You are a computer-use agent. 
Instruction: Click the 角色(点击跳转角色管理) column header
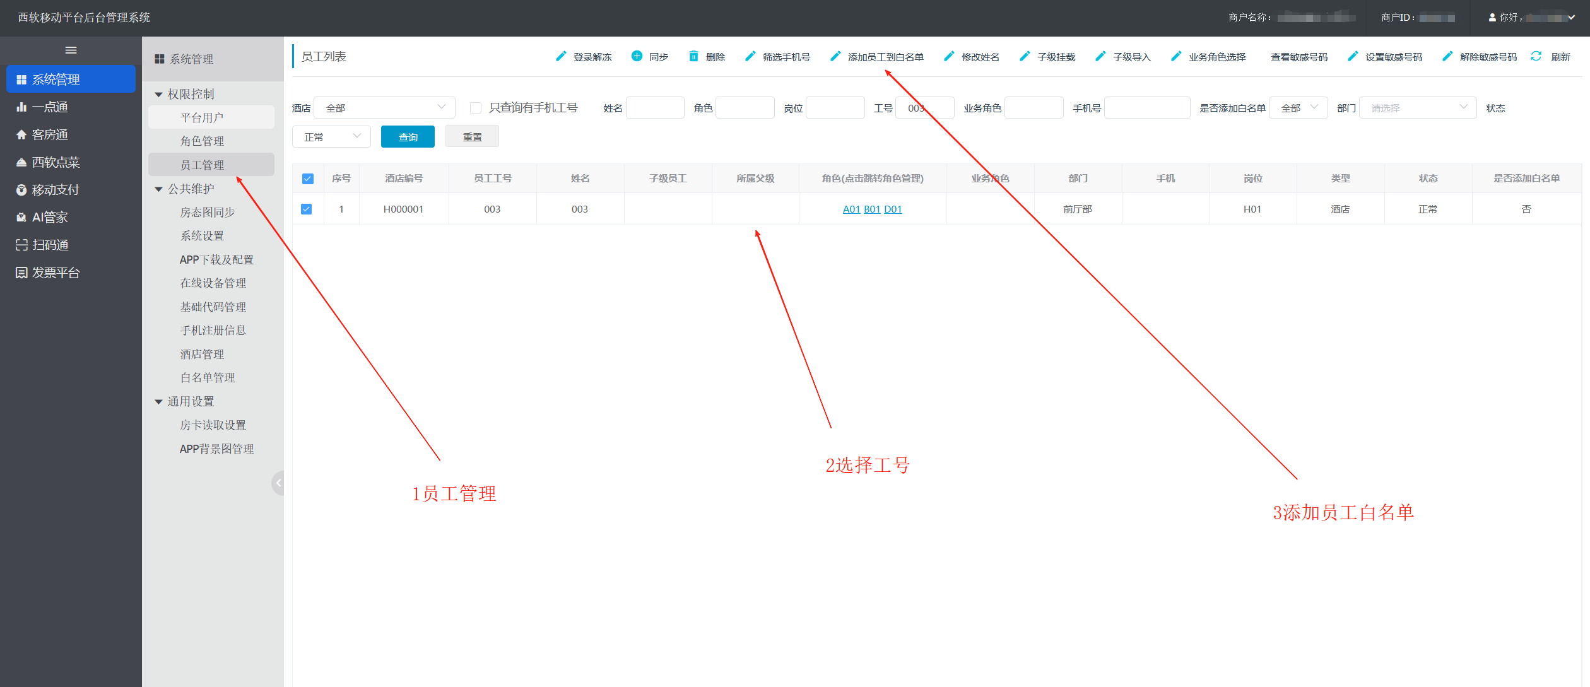click(x=873, y=179)
